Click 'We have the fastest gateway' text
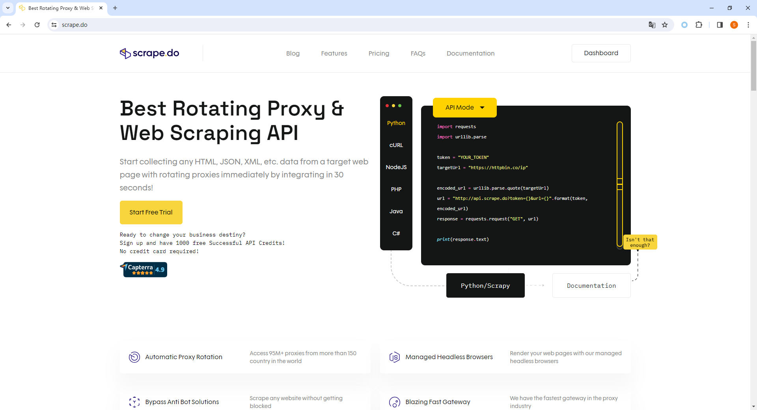Viewport: 757px width, 410px height. (x=564, y=402)
